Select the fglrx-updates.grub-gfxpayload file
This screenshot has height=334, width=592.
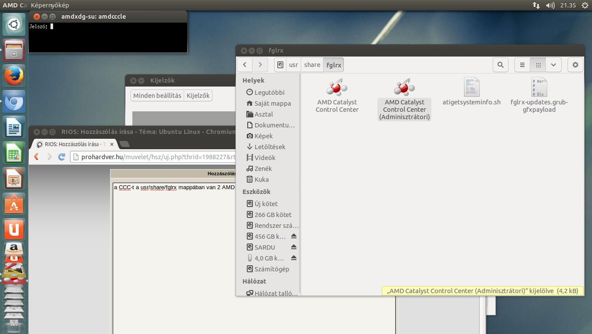tap(539, 96)
